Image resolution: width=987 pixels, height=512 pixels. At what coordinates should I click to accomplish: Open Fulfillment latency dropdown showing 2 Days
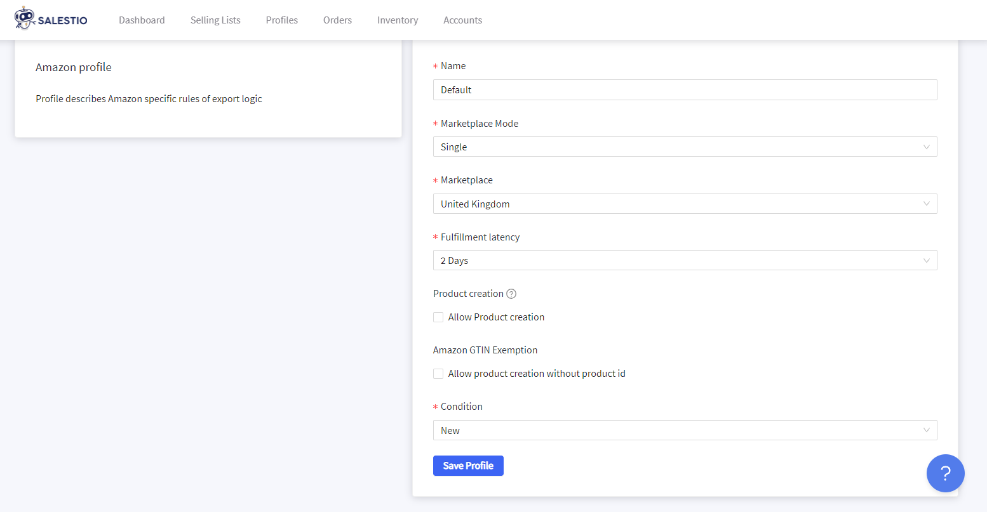[685, 260]
